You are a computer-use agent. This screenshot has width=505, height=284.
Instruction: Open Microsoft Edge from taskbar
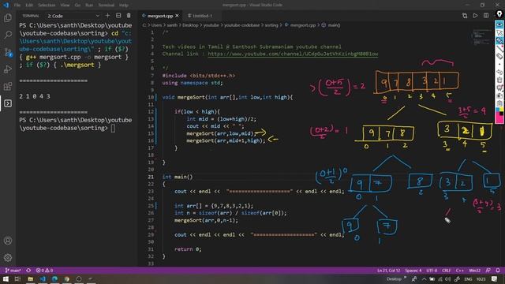pyautogui.click(x=54, y=278)
